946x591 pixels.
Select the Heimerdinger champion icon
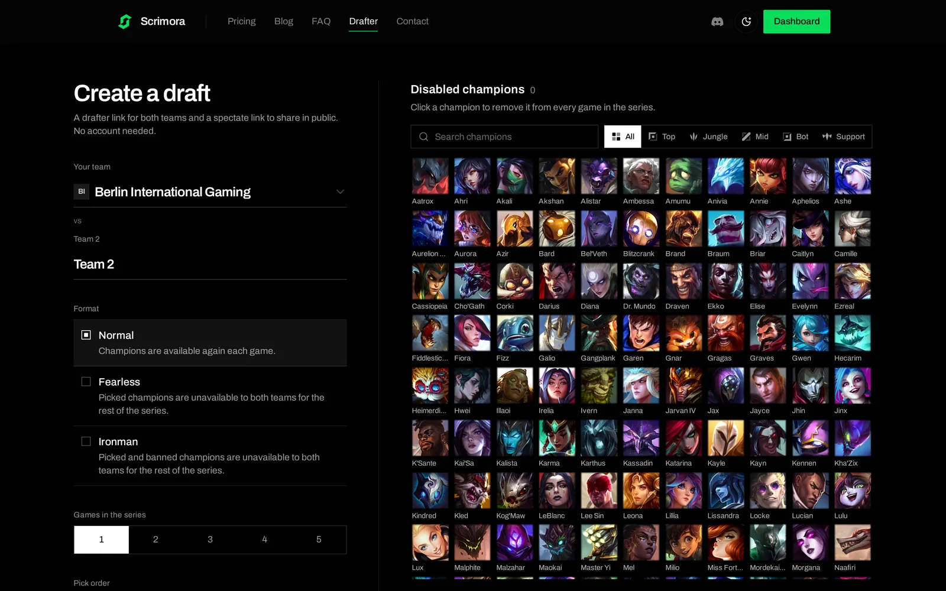click(x=430, y=386)
